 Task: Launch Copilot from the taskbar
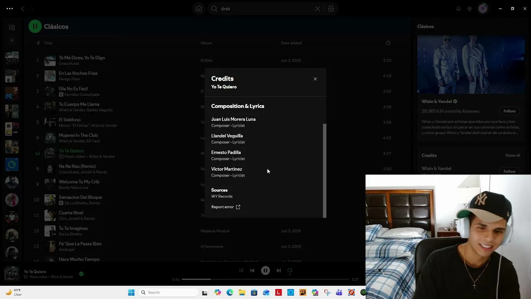point(218,293)
